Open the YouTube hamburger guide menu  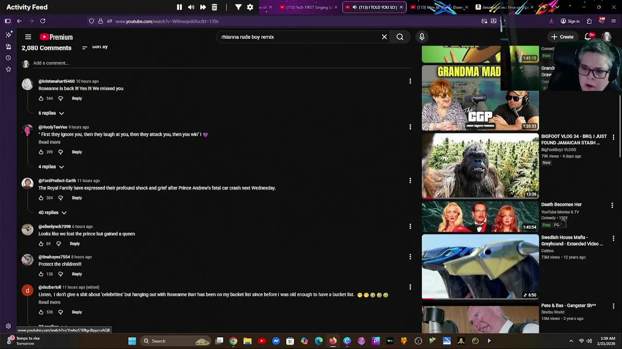[x=28, y=37]
